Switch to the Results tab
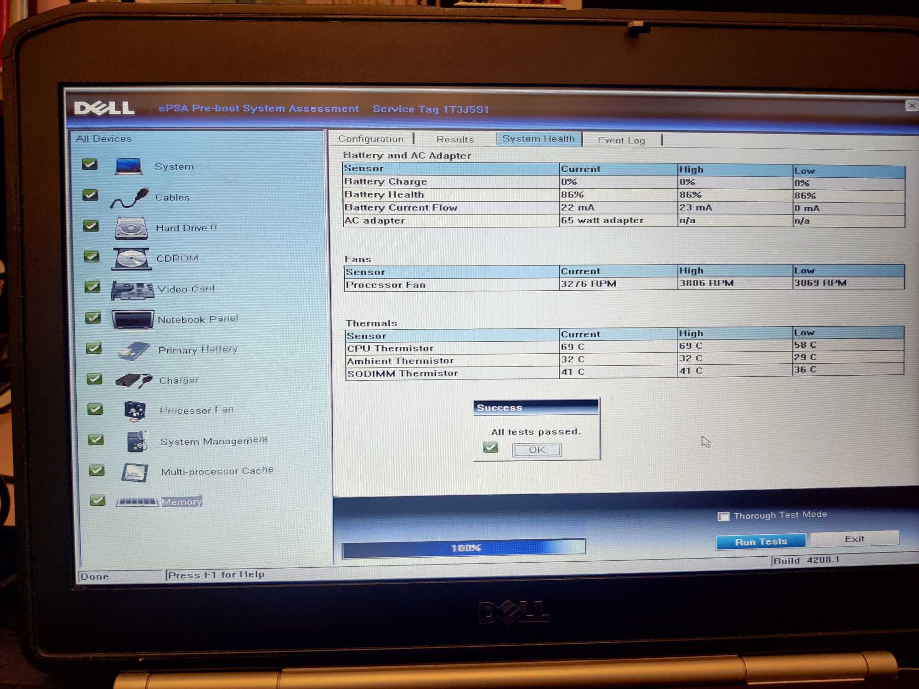The image size is (919, 689). (x=455, y=139)
